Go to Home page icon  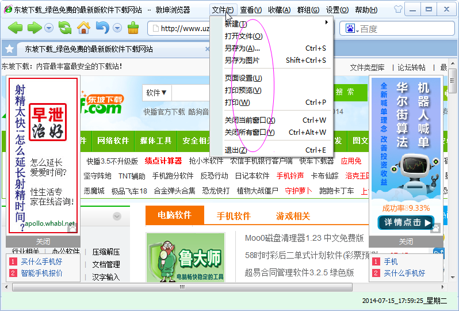pos(83,28)
